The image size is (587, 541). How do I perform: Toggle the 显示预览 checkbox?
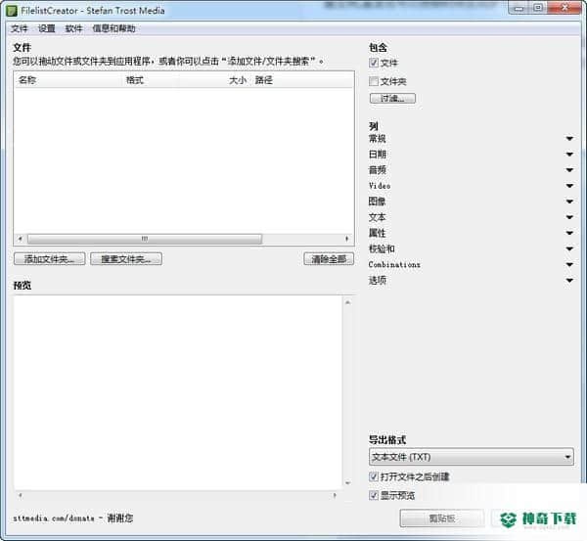pyautogui.click(x=374, y=495)
